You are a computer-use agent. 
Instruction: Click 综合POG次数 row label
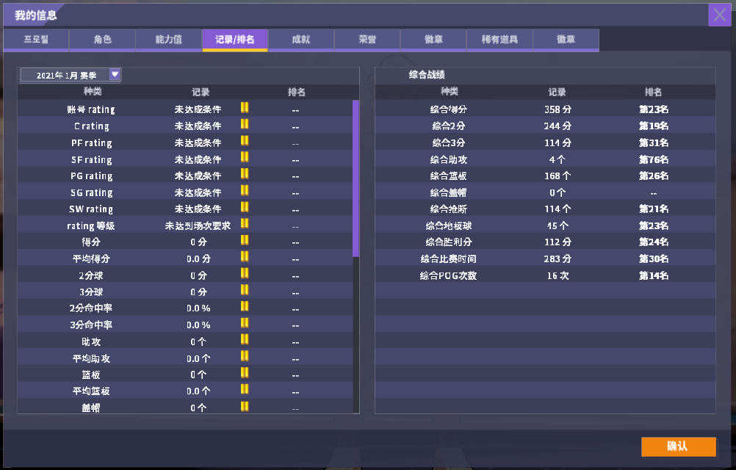click(448, 275)
